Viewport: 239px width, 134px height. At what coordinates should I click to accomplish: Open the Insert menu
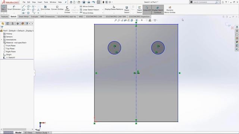(40, 2)
